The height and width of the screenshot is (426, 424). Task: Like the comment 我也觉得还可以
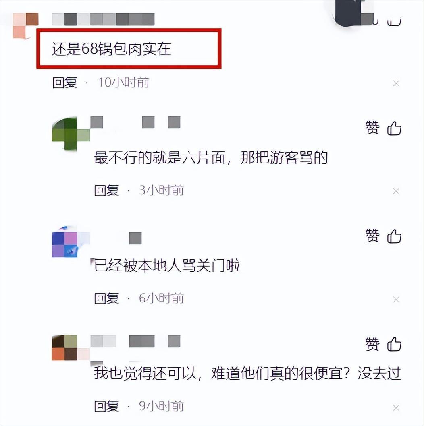pos(394,344)
